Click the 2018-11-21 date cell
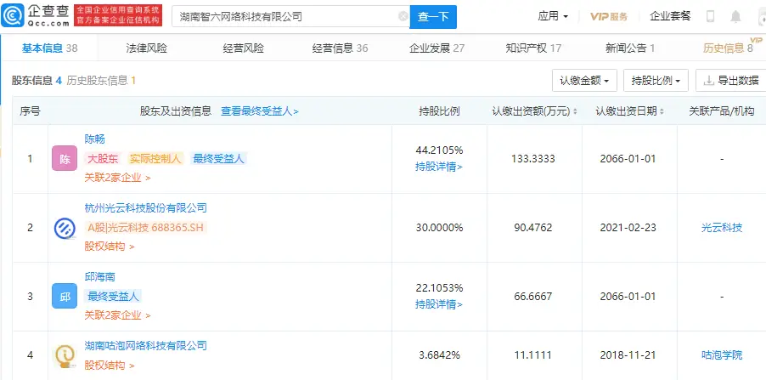Viewport: 766px width, 380px height. [629, 355]
